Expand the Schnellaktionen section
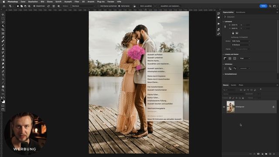This screenshot has width=279, height=157. [x=224, y=74]
